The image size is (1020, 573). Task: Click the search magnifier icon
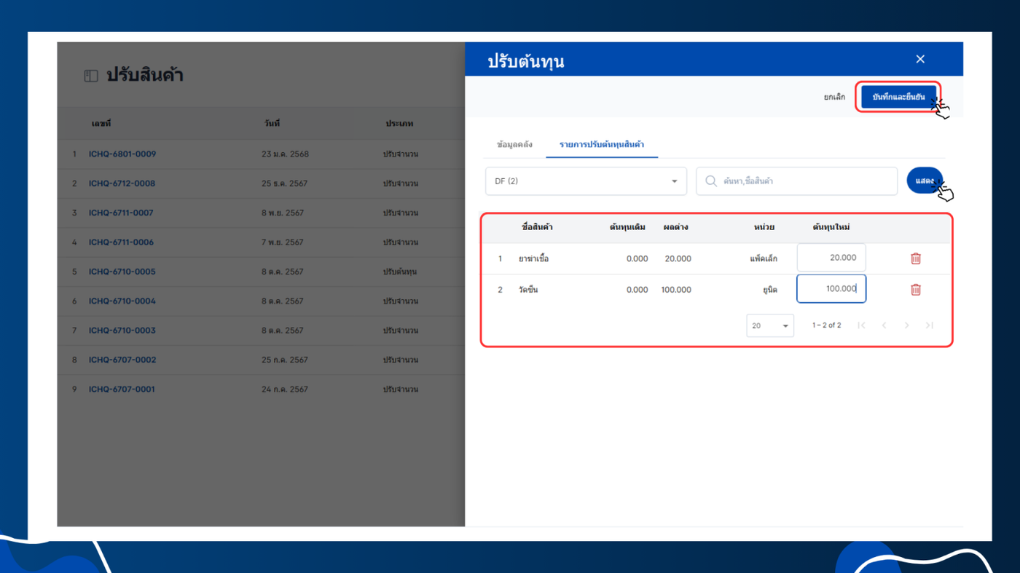[711, 181]
